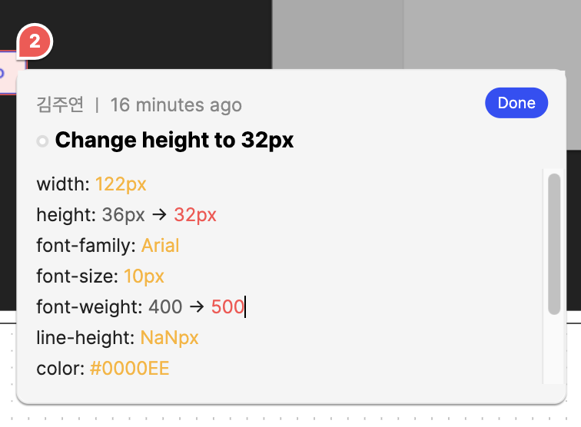Select the NaNpx line-height value
Screen dimensions: 581x427
coord(169,338)
